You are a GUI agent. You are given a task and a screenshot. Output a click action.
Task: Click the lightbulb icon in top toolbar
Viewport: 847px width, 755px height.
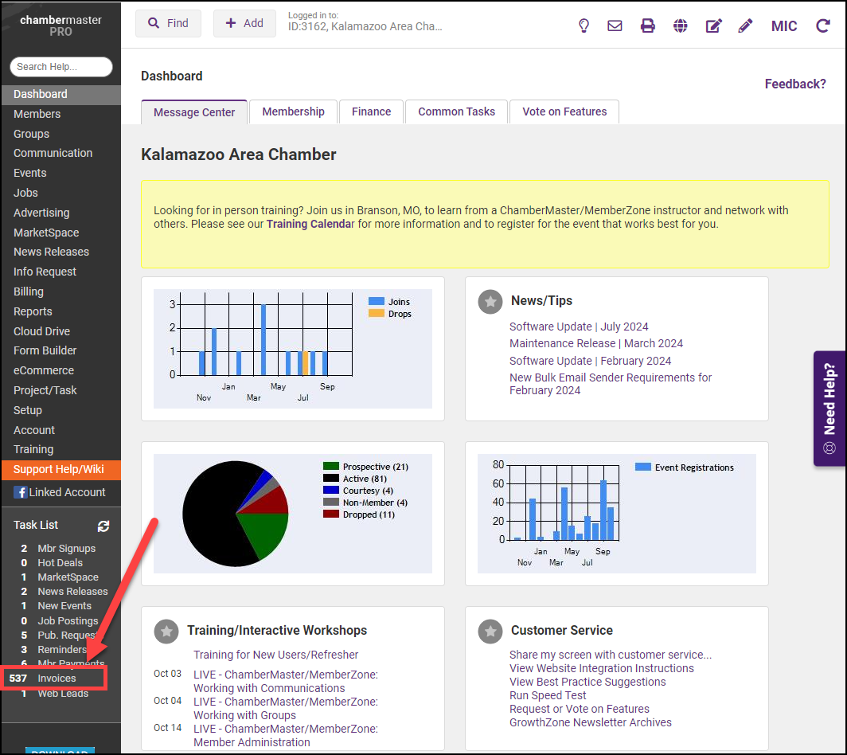point(584,25)
